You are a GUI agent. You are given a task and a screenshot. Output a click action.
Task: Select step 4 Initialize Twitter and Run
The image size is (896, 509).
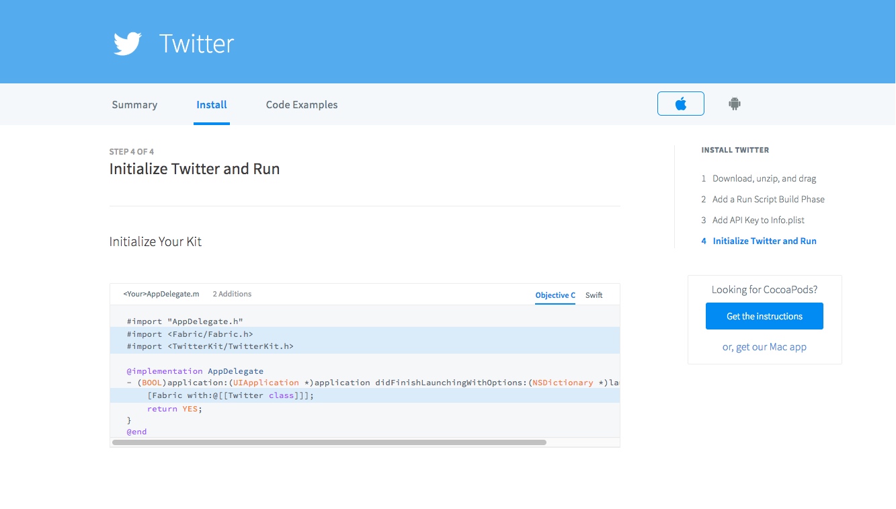click(764, 241)
